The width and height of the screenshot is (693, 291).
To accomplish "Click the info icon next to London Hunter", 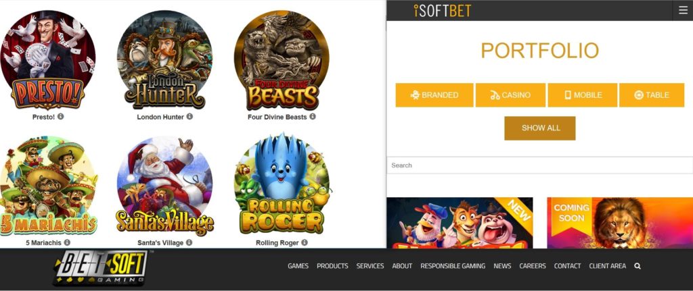I will [x=189, y=116].
